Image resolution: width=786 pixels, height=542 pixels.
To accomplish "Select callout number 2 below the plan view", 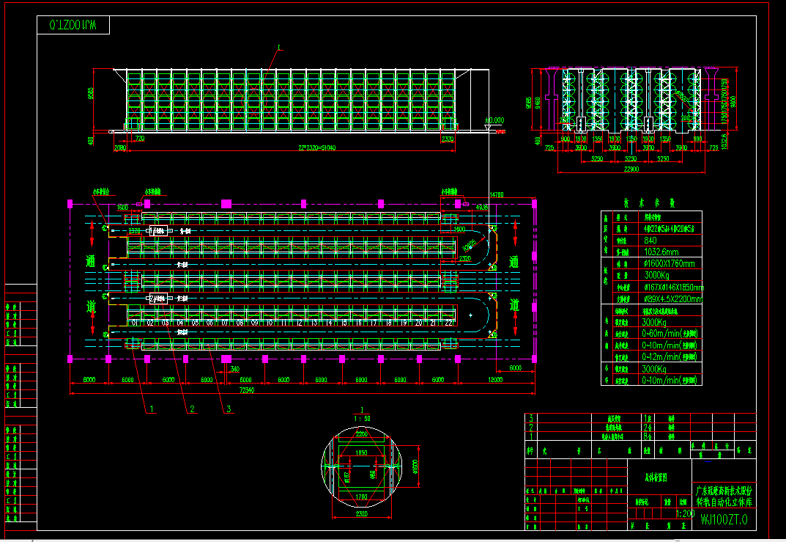I will (192, 409).
